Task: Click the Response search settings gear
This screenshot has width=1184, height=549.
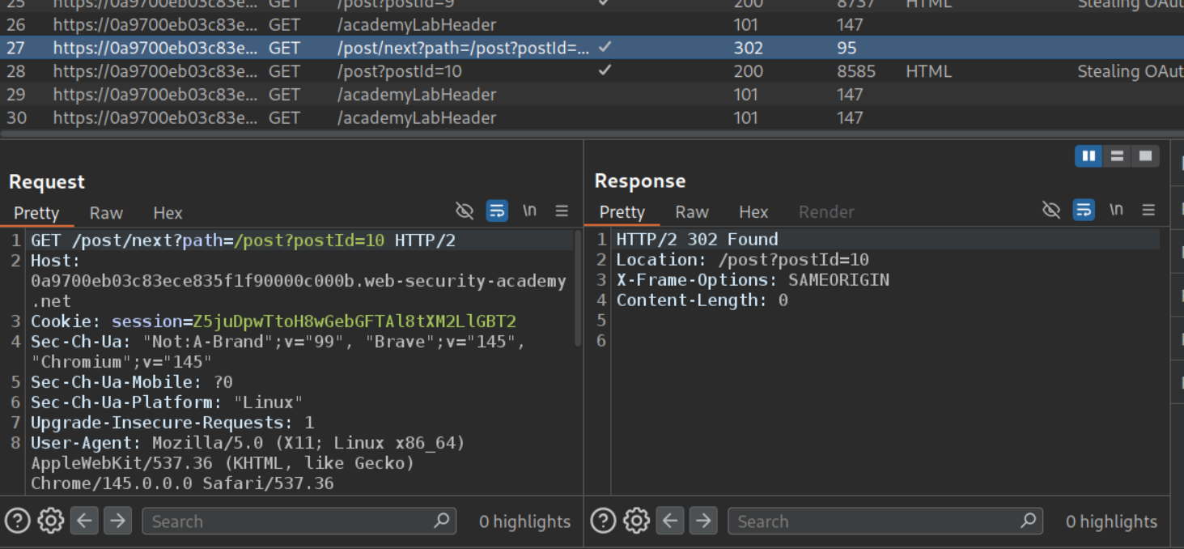Action: [636, 521]
